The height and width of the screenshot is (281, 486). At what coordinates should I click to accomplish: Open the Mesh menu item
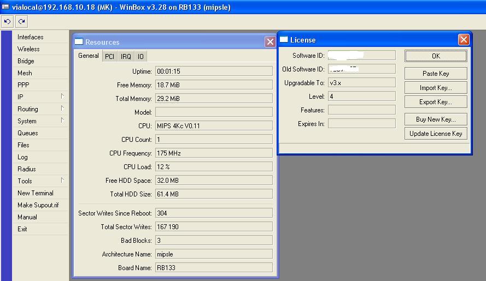(x=40, y=73)
